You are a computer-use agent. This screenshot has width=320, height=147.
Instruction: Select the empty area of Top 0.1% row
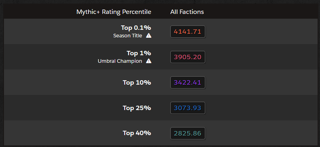coord(261,31)
